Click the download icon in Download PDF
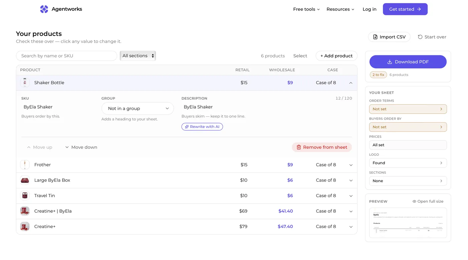The image size is (468, 260). (389, 62)
